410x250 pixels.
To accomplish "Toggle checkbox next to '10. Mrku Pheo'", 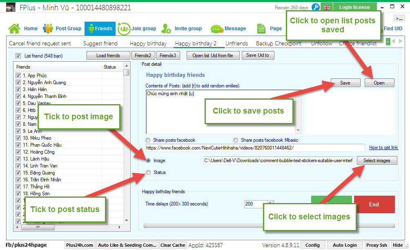I will [x=18, y=138].
